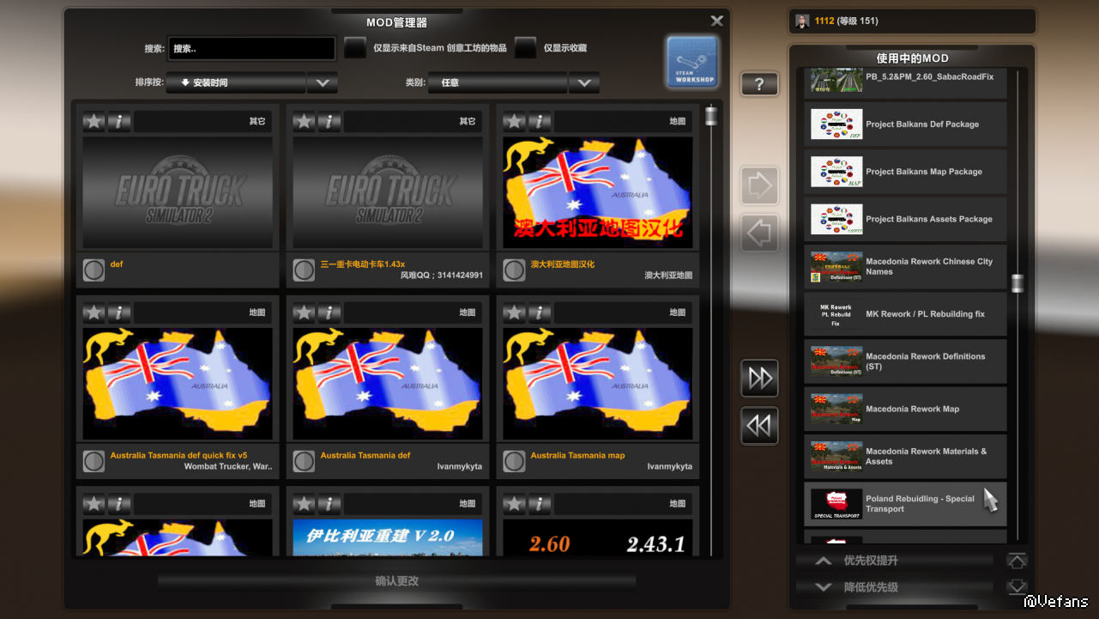Select the 三一重卡电动卡车1.43x thumbnail
This screenshot has height=619, width=1099.
(388, 193)
